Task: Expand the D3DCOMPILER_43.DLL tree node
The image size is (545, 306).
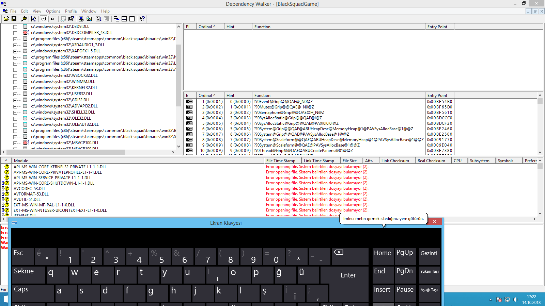Action: (15, 33)
